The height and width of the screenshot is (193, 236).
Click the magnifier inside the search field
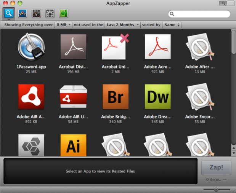click(172, 14)
